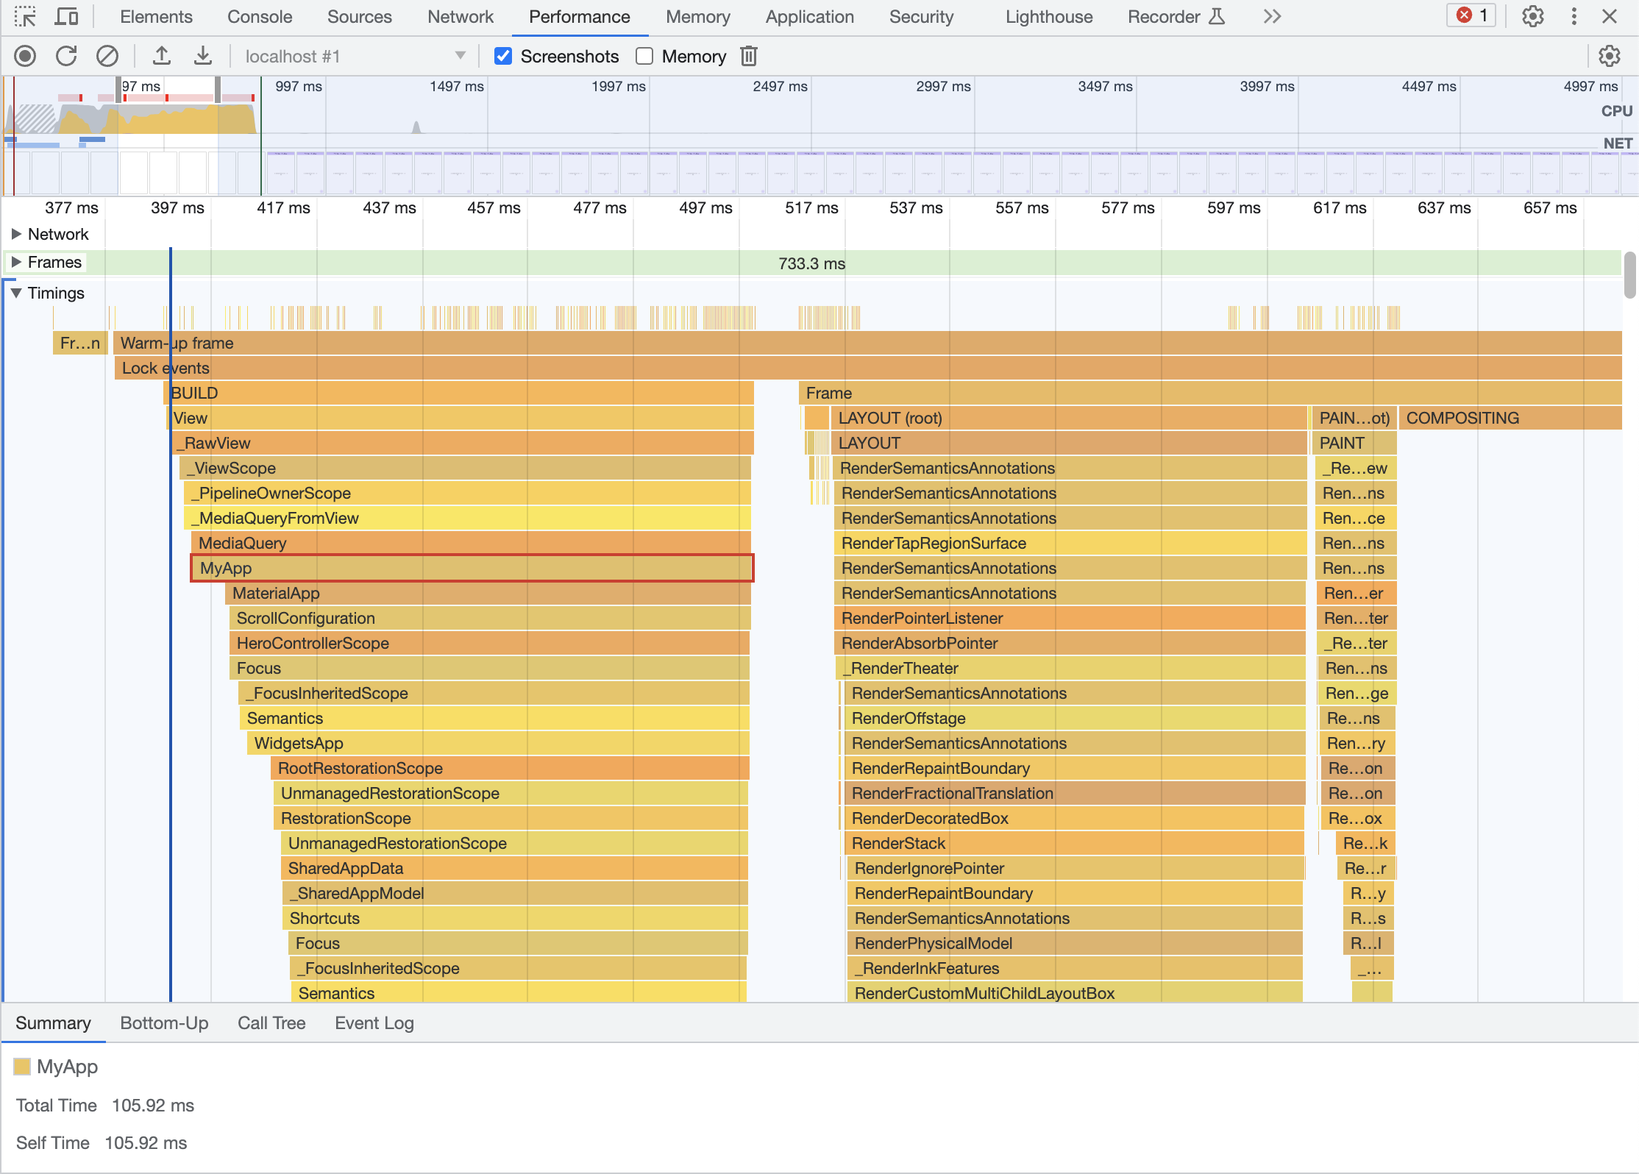Image resolution: width=1639 pixels, height=1174 pixels.
Task: Switch to the Memory panel tab
Action: pos(697,16)
